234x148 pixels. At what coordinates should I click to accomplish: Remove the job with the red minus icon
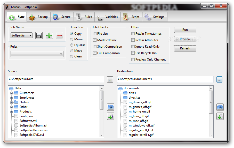click(60, 35)
